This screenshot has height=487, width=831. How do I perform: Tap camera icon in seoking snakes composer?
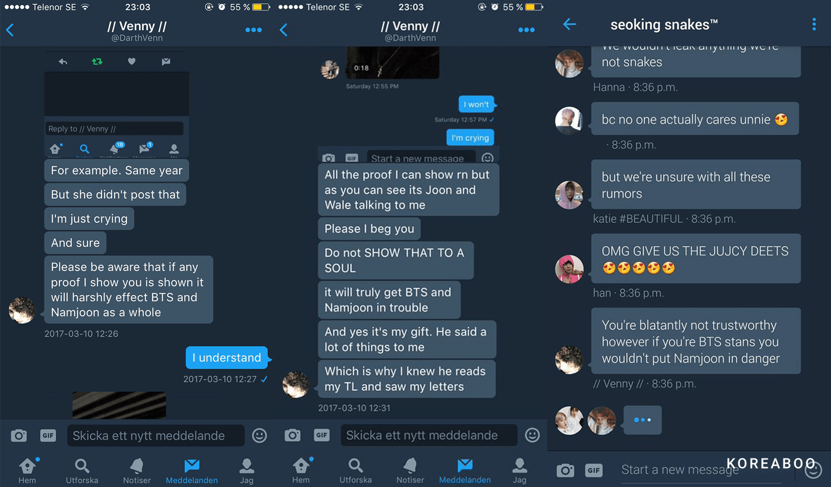[x=565, y=470]
